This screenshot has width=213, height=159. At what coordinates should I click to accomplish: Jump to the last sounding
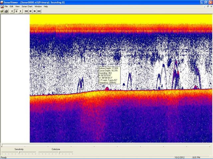coord(39,11)
